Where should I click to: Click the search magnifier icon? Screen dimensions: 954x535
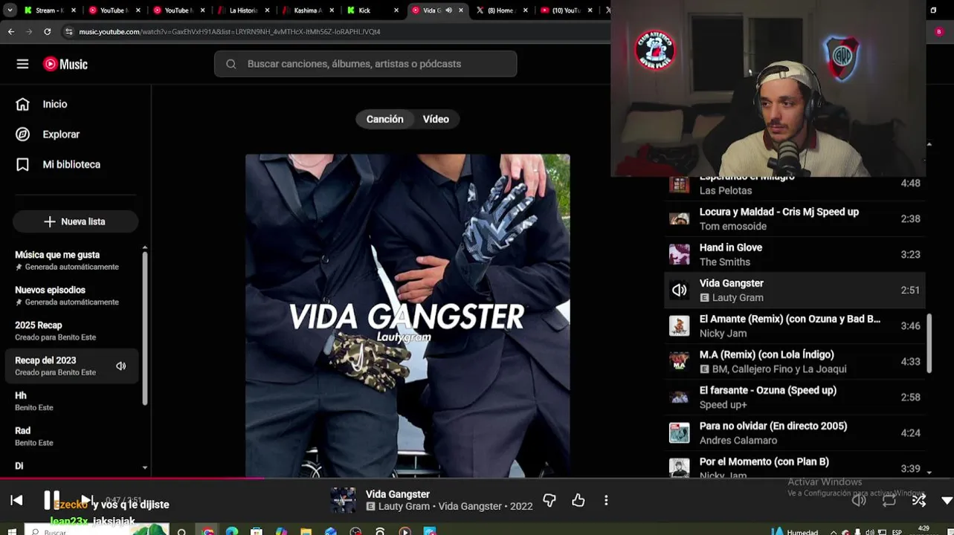pos(231,64)
